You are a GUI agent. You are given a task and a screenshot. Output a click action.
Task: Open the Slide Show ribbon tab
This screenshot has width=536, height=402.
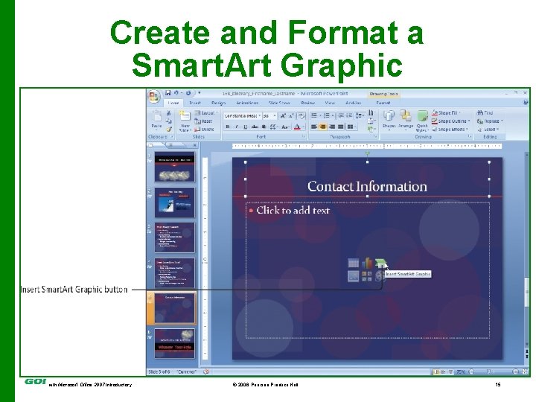click(279, 103)
